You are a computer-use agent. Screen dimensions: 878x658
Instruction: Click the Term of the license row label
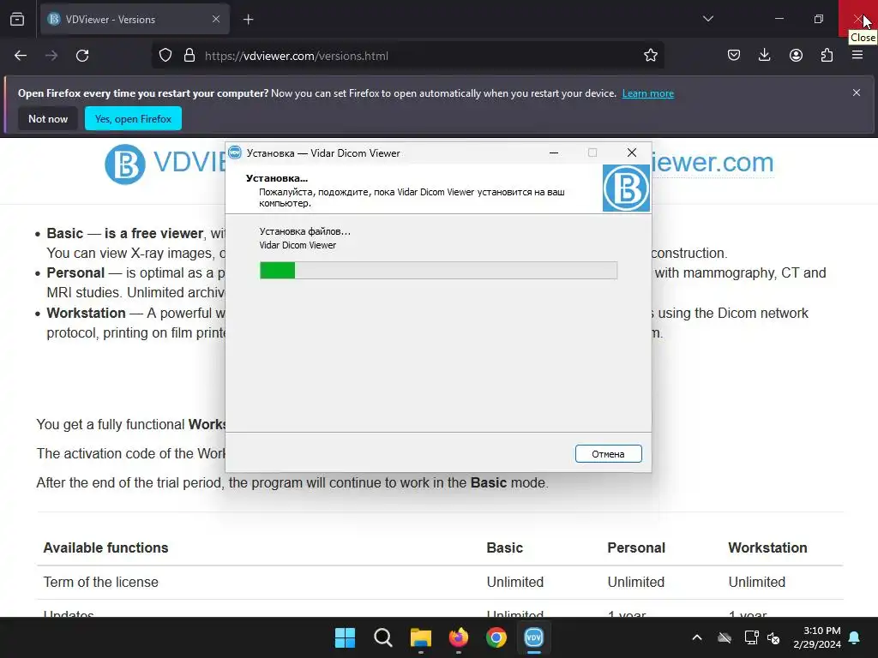[101, 582]
